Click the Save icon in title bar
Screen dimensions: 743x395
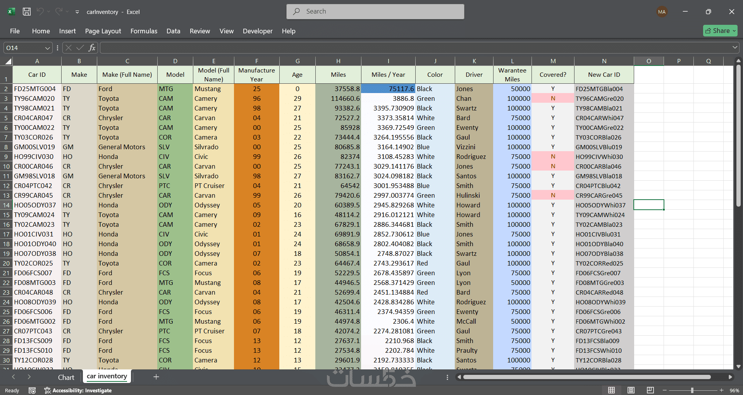(27, 12)
